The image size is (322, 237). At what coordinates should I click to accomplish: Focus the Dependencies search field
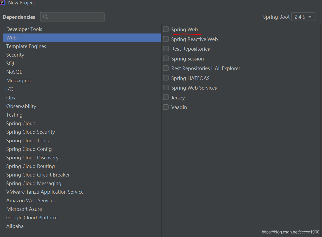coord(72,17)
